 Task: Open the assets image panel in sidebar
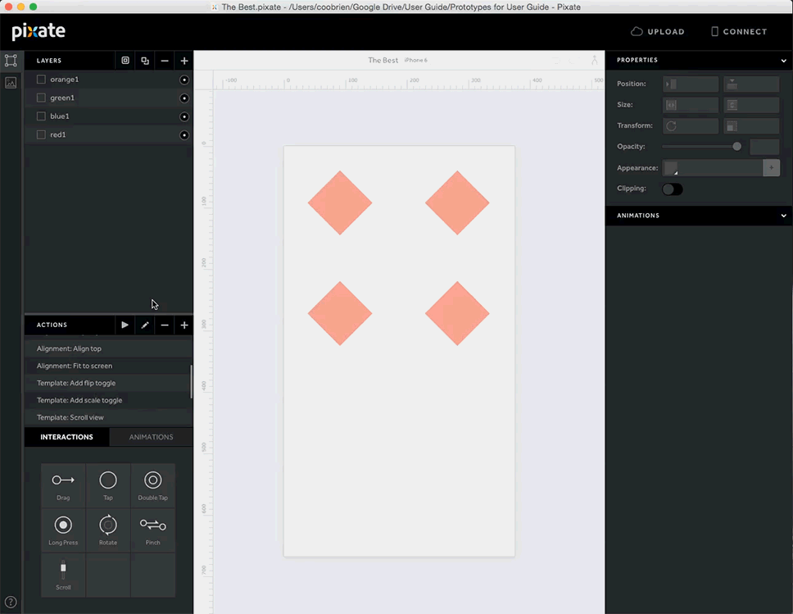coord(11,83)
